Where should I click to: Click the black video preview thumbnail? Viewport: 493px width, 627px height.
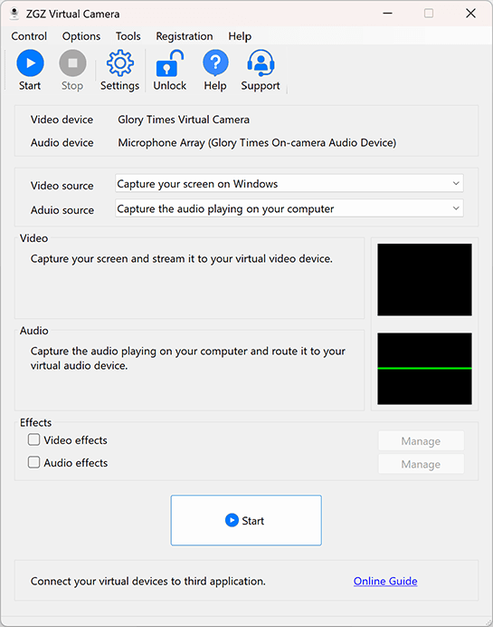click(424, 279)
